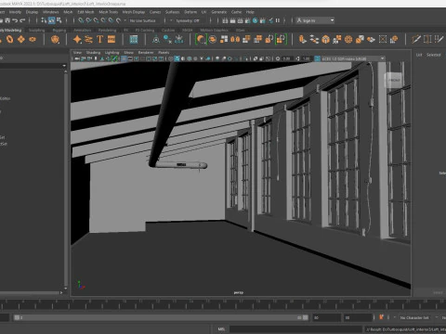Open the Edit Mesh menu

click(85, 12)
